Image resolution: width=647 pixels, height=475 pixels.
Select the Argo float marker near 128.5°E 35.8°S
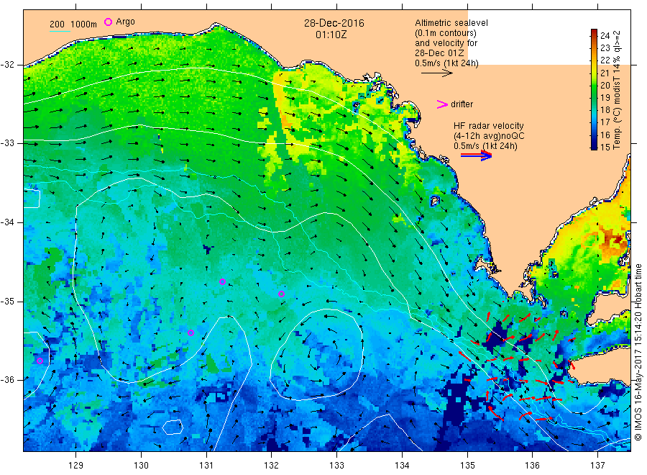pos(40,361)
